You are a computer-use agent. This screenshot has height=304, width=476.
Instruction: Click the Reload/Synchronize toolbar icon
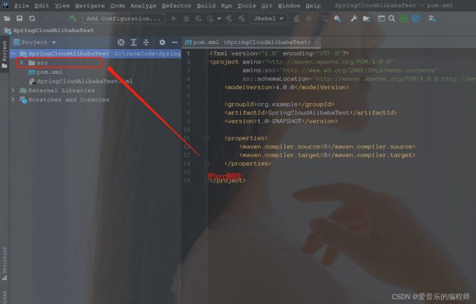click(32, 18)
